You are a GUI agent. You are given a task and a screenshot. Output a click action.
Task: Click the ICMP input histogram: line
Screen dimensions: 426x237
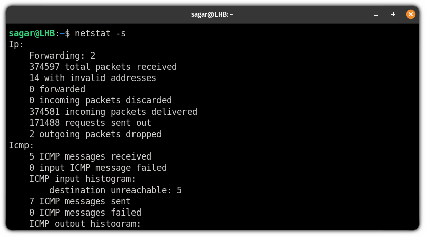click(x=83, y=179)
